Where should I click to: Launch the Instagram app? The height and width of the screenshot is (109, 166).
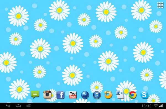point(47,95)
